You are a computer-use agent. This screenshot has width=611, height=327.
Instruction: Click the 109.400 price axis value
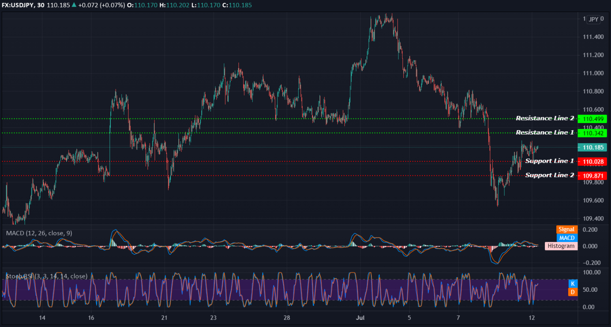593,218
